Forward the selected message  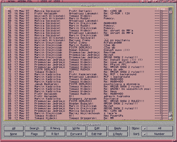click(76, 134)
